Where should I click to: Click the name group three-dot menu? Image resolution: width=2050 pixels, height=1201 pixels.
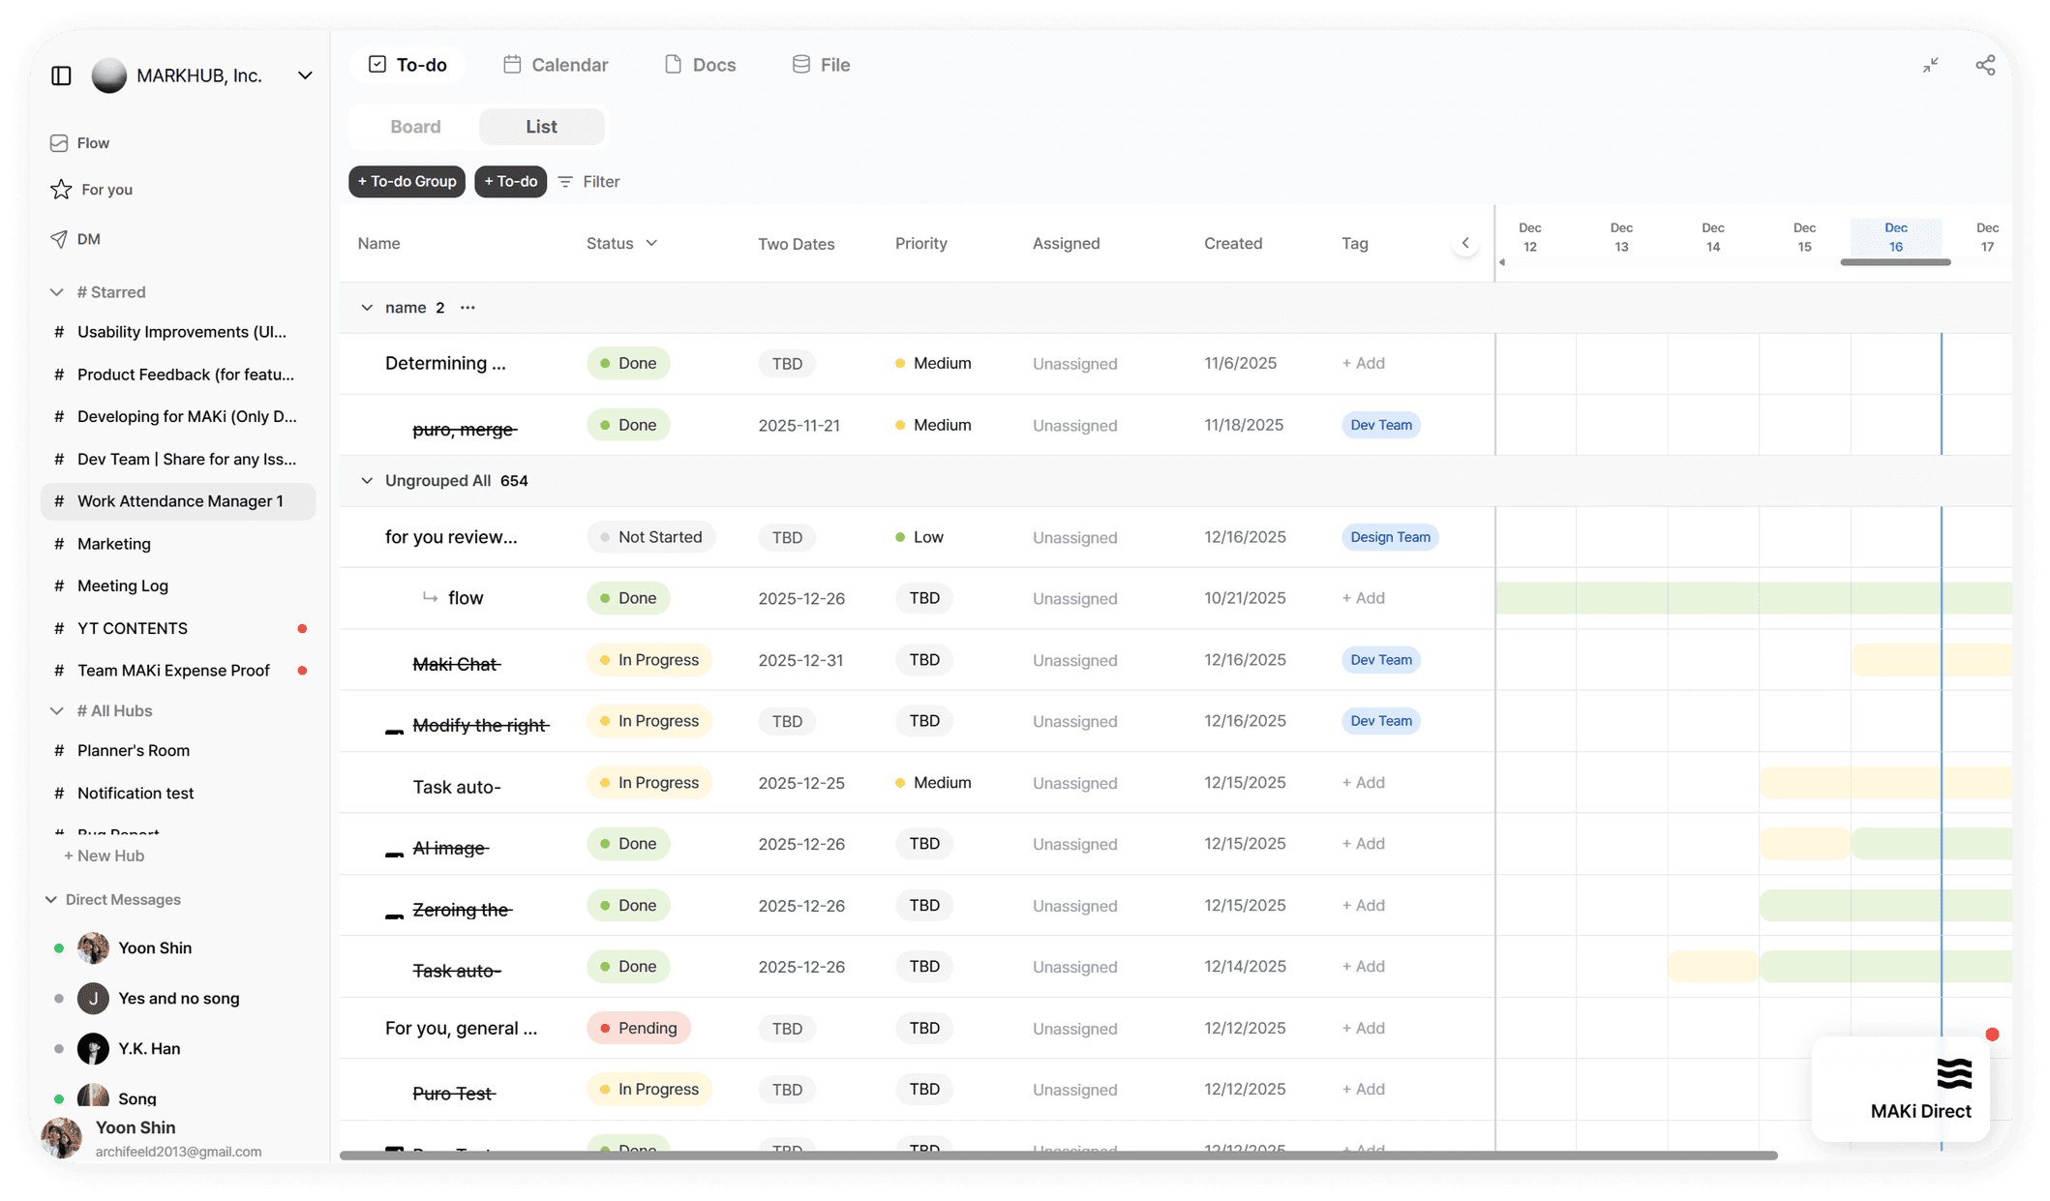coord(467,308)
